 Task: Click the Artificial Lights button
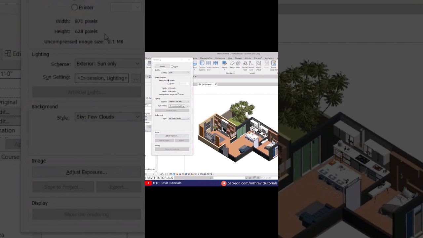click(172, 110)
